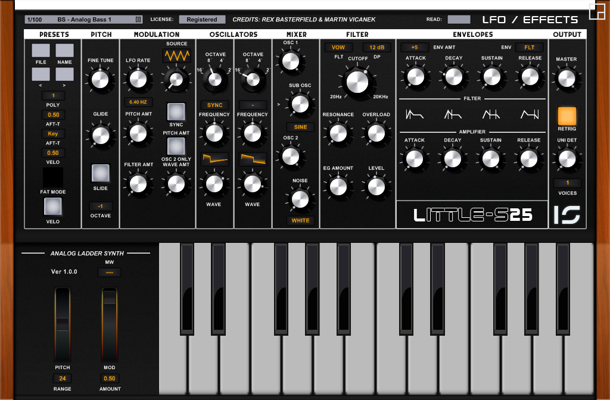Screen dimensions: 610x400
Task: Click the Registered license button
Action: click(x=201, y=19)
